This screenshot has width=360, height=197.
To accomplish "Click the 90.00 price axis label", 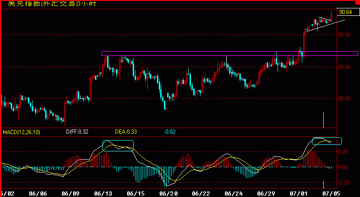I will pos(344,34).
